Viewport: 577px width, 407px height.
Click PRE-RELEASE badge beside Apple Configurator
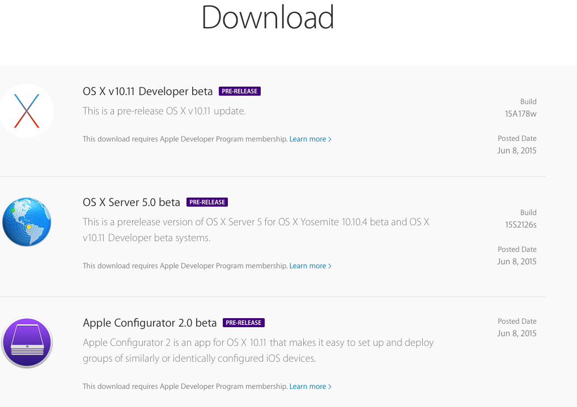pyautogui.click(x=244, y=323)
